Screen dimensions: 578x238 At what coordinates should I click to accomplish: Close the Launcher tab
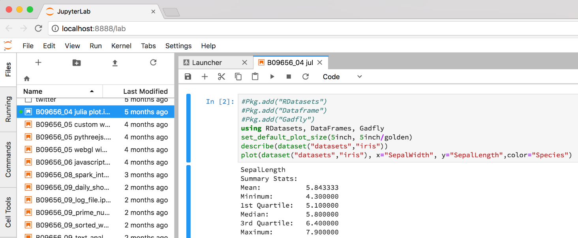(x=245, y=62)
